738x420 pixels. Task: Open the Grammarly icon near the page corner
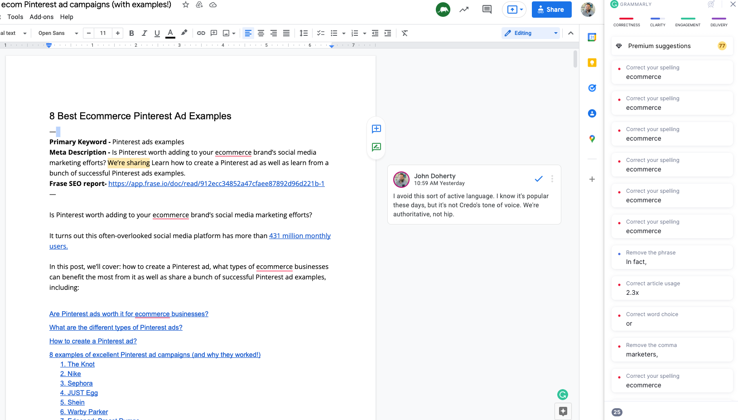(x=562, y=395)
